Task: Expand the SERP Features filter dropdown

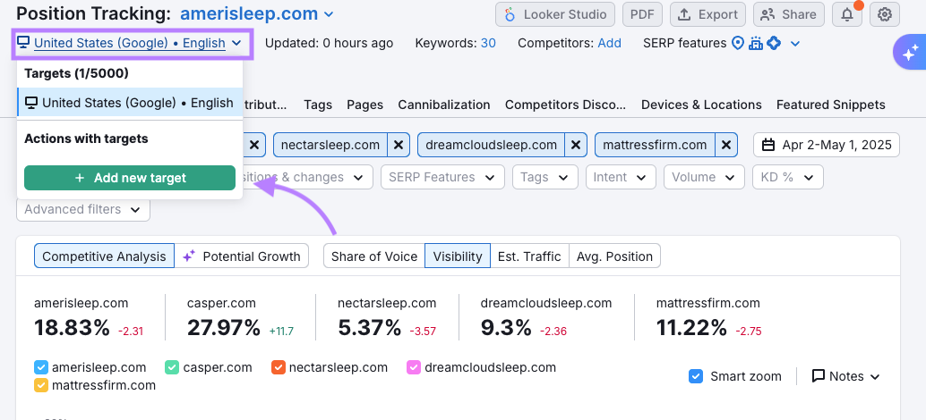Action: click(x=442, y=177)
